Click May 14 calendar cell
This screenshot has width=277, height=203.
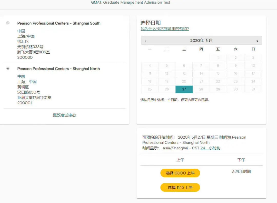(201, 73)
